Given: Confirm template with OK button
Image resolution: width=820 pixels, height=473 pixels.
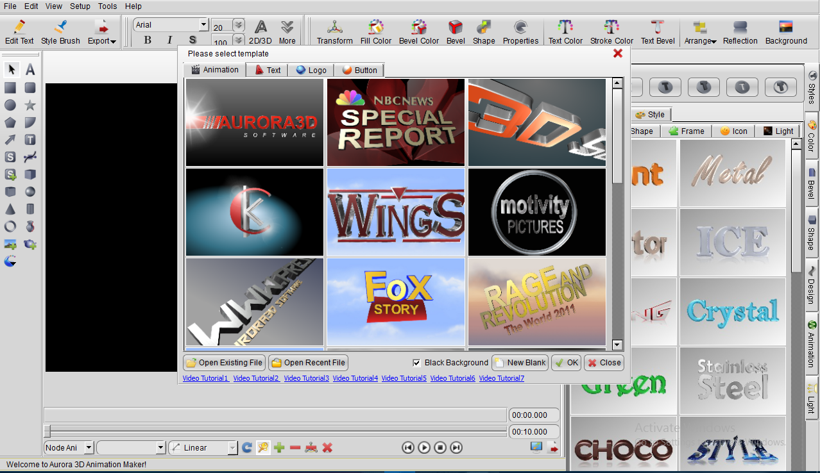Looking at the screenshot, I should 566,363.
